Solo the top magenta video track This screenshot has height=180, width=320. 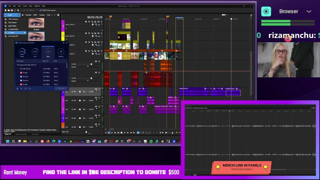[101, 22]
